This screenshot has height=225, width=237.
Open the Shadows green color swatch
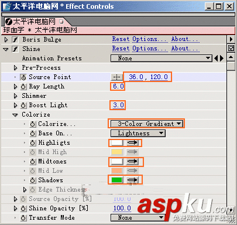coord(117,180)
